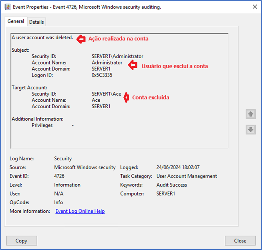Click the red arrow beside 'A user account was deleted'
The image size is (262, 250).
81,38
